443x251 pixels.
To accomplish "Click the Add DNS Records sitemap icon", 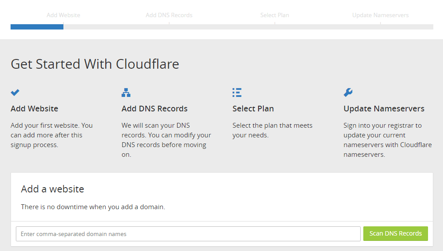I will click(126, 92).
